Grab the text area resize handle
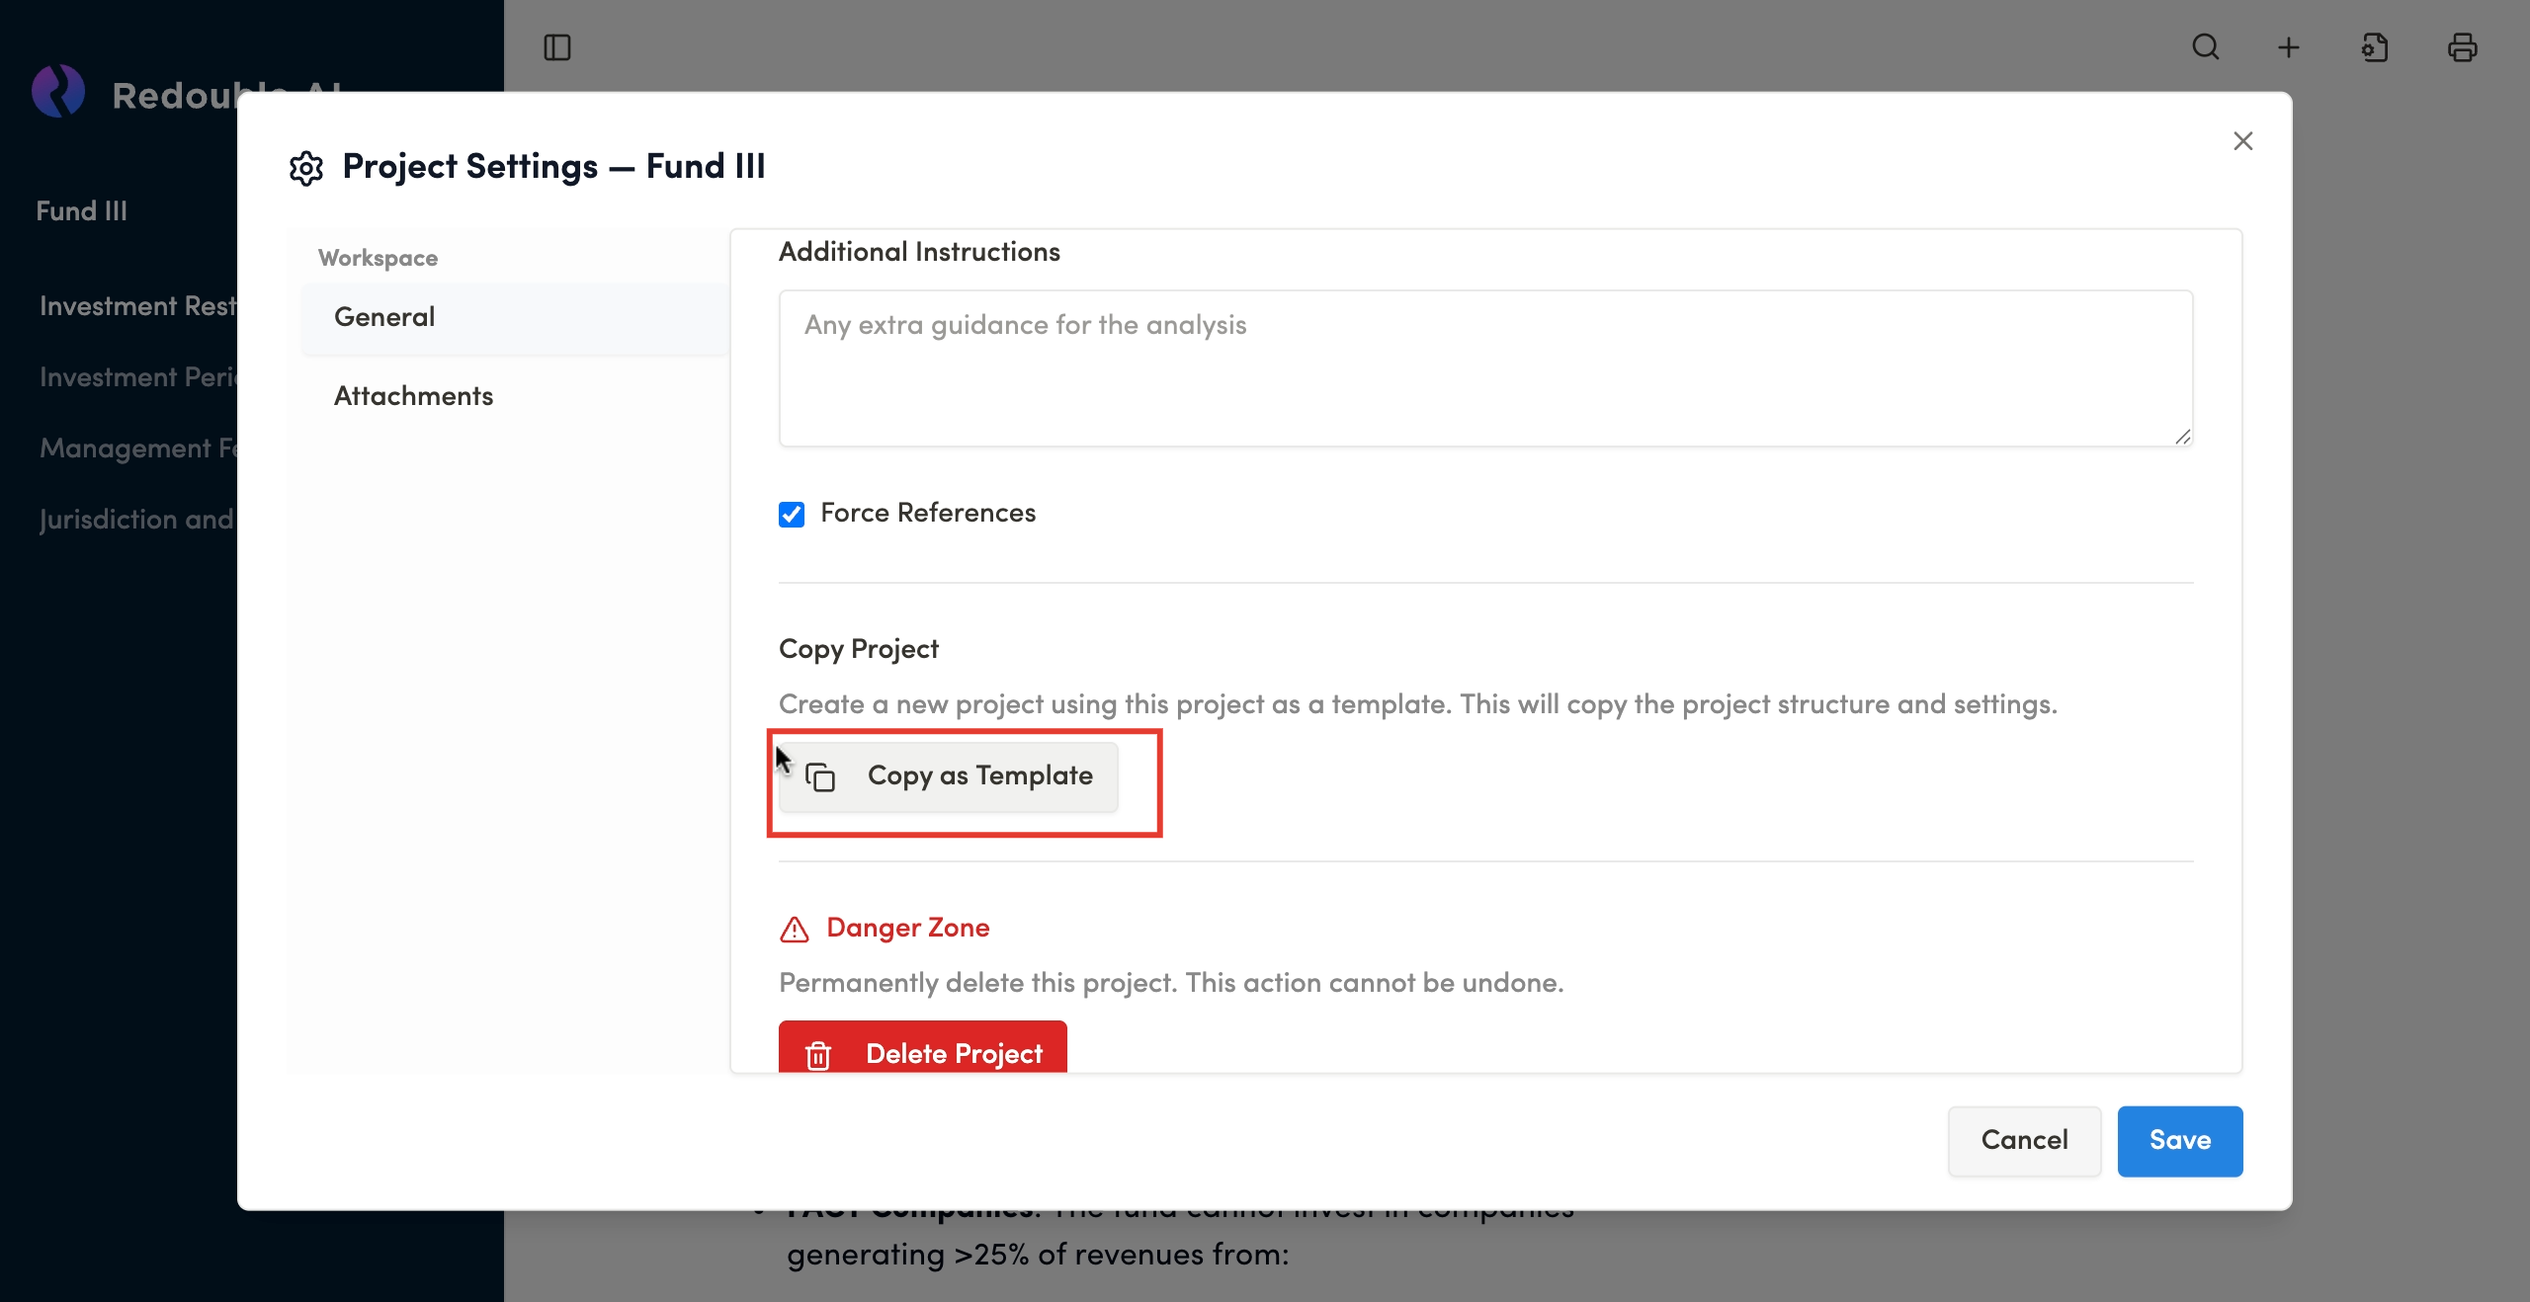Image resolution: width=2530 pixels, height=1302 pixels. click(x=2182, y=437)
